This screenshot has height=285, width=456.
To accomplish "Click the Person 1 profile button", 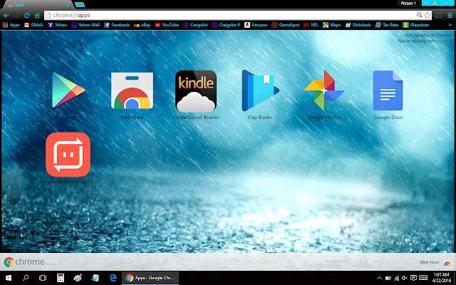I will [408, 3].
